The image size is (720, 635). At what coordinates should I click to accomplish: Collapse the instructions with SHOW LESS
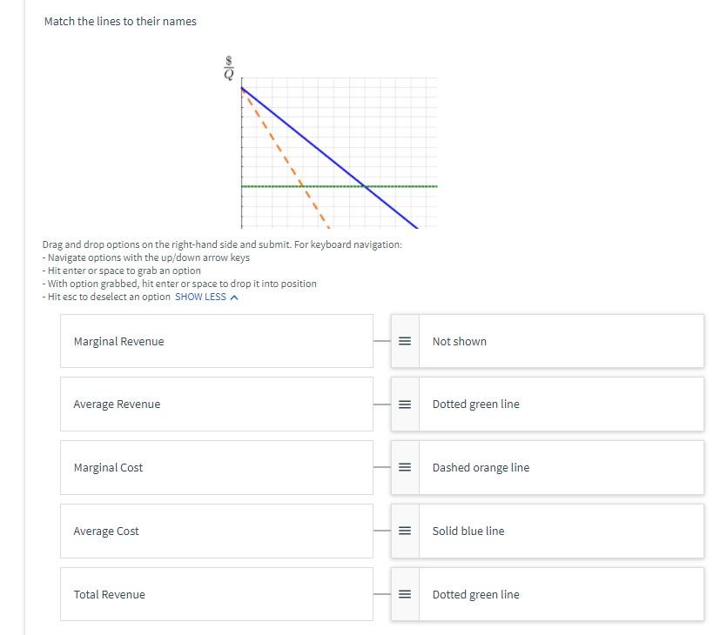pyautogui.click(x=200, y=297)
